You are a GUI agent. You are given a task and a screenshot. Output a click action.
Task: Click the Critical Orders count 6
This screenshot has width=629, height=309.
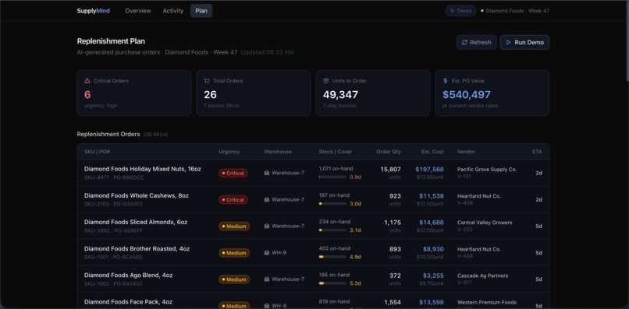coord(87,95)
